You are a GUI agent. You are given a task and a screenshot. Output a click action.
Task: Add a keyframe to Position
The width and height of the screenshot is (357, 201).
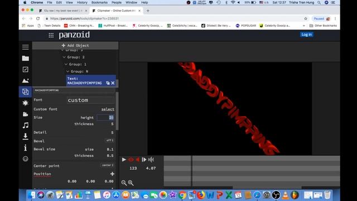[x=112, y=174]
